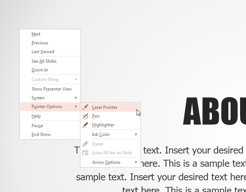Open the Help menu entry

coord(50,116)
